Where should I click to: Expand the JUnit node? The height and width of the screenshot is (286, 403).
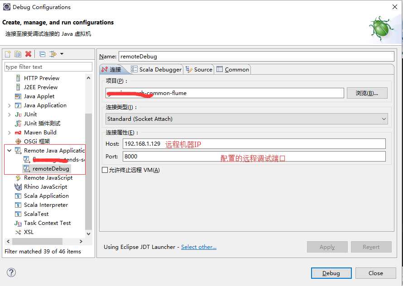(9, 114)
